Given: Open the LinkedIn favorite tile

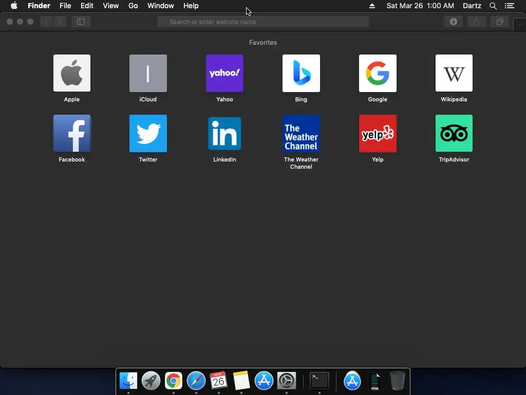Looking at the screenshot, I should [224, 133].
